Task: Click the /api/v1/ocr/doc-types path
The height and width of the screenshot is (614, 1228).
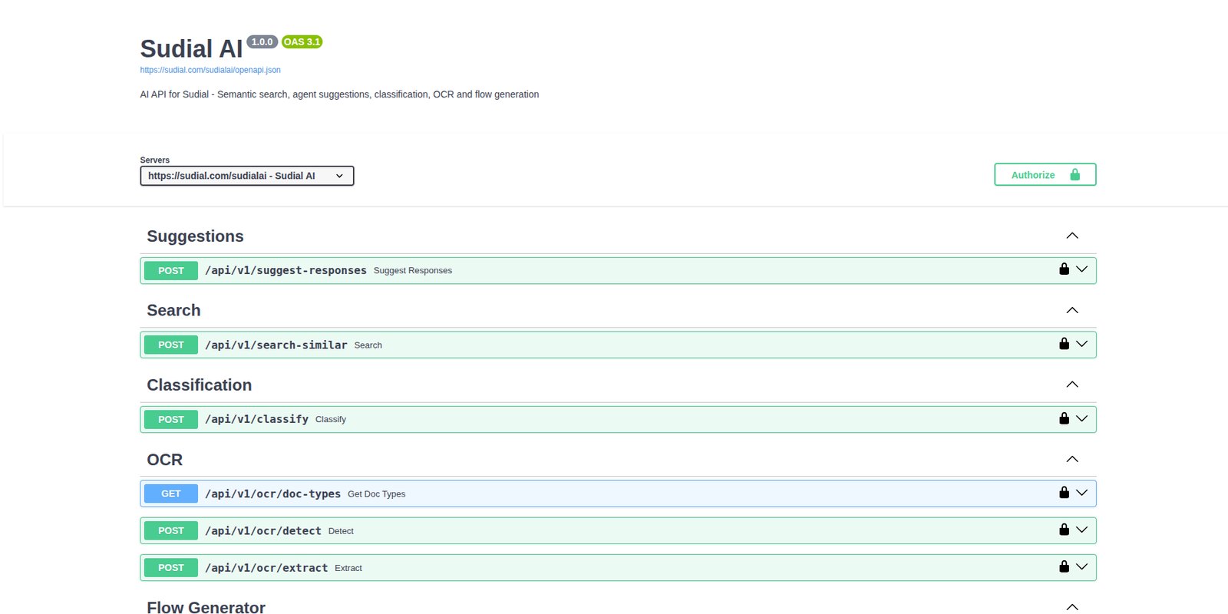Action: [x=272, y=494]
